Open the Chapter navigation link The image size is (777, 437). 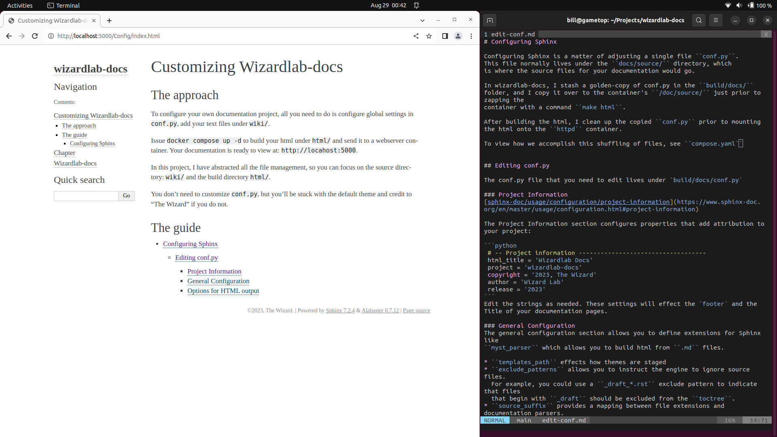(x=64, y=153)
